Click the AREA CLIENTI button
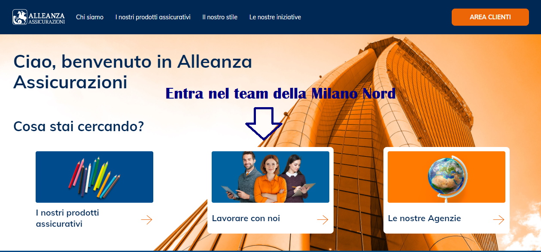This screenshot has height=252, width=541. 490,17
